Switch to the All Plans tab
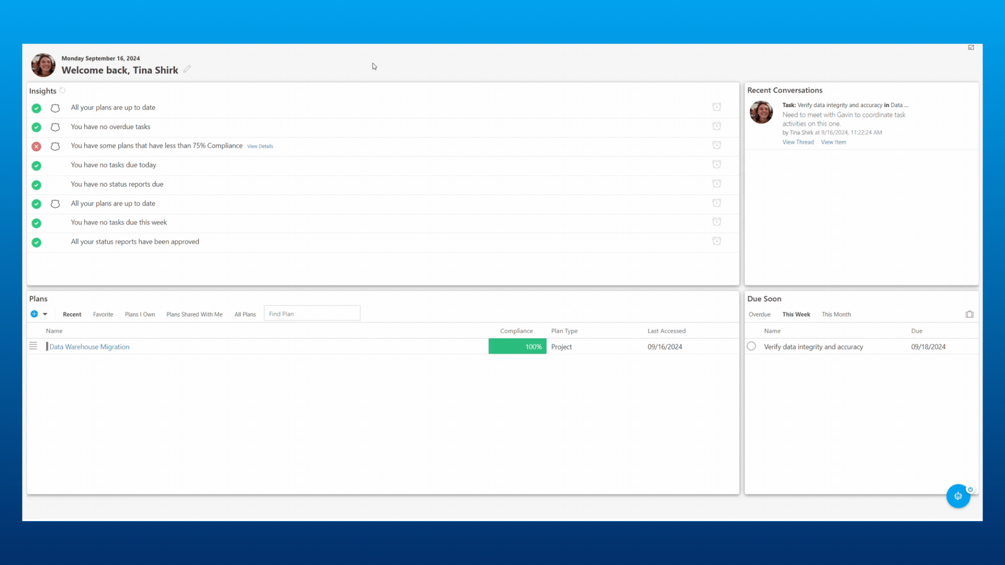The image size is (1005, 565). [245, 314]
